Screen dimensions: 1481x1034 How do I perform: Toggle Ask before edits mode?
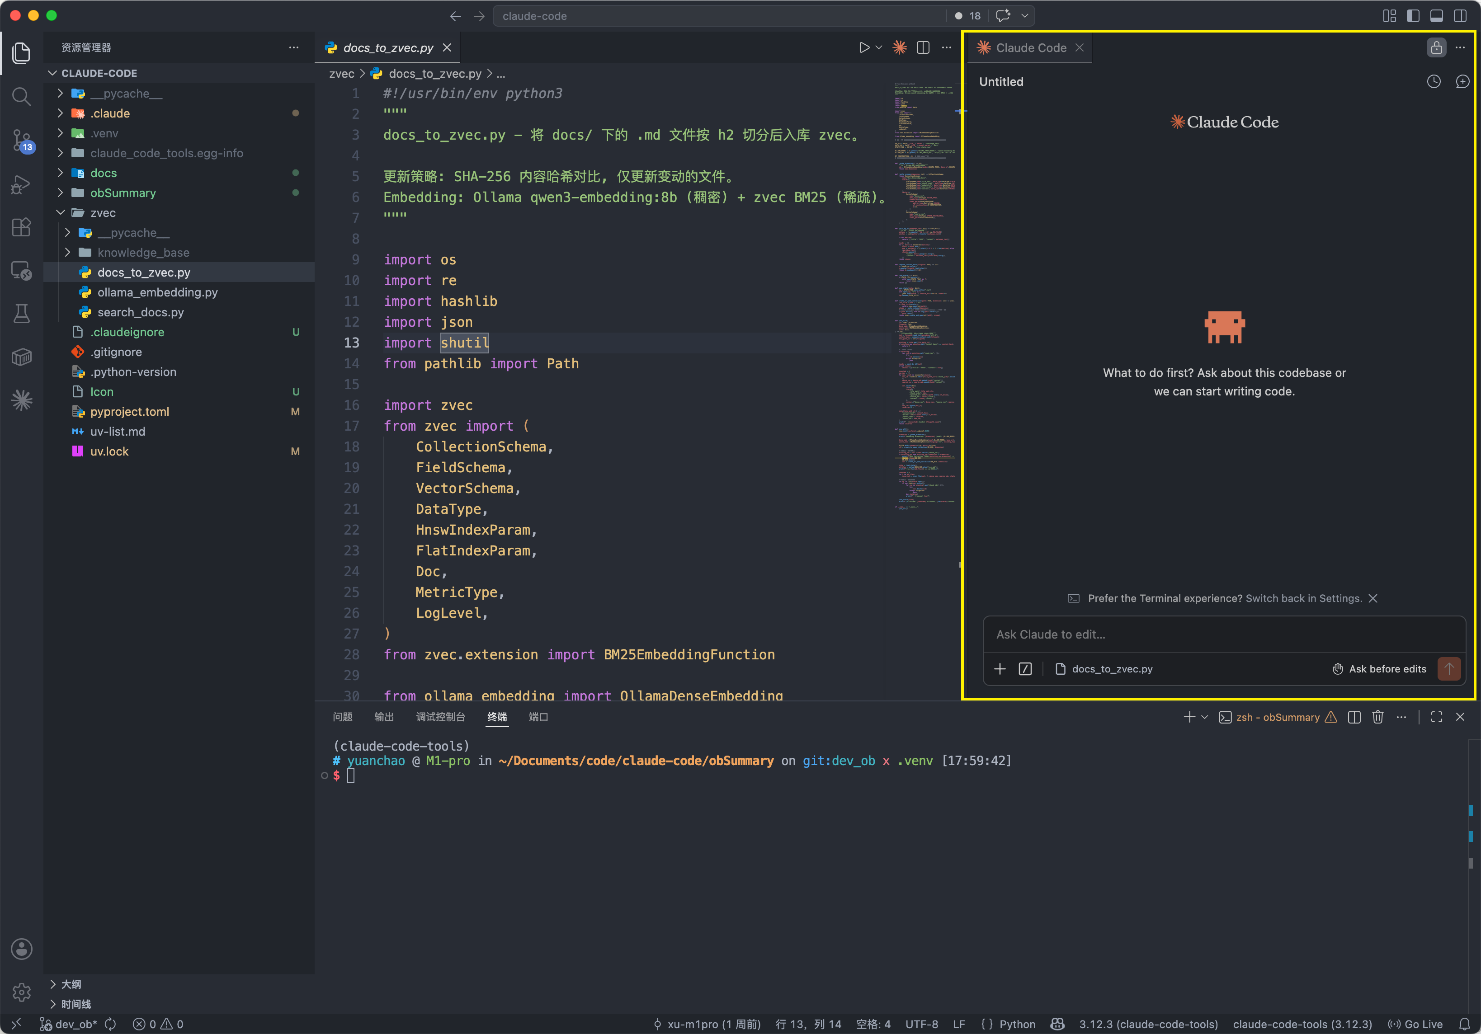(1380, 669)
